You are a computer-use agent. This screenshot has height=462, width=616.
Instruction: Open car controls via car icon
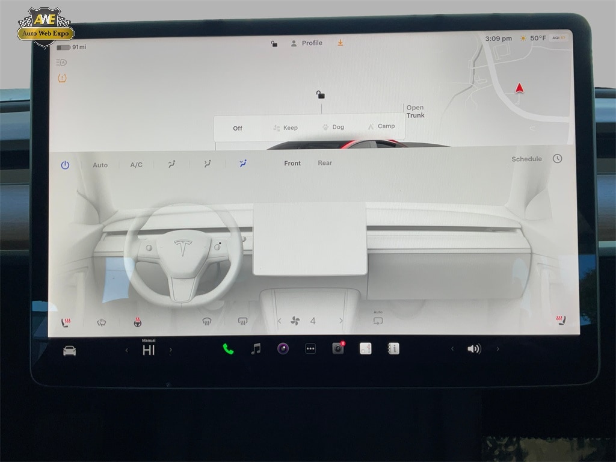click(x=70, y=351)
